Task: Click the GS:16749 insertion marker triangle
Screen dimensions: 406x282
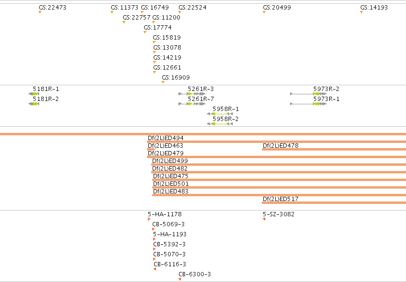Action: coord(142,12)
